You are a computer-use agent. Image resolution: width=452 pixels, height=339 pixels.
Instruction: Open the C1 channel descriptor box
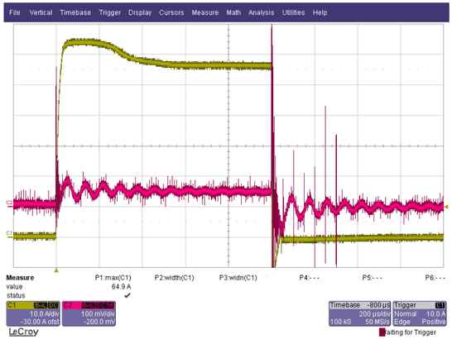[33, 313]
